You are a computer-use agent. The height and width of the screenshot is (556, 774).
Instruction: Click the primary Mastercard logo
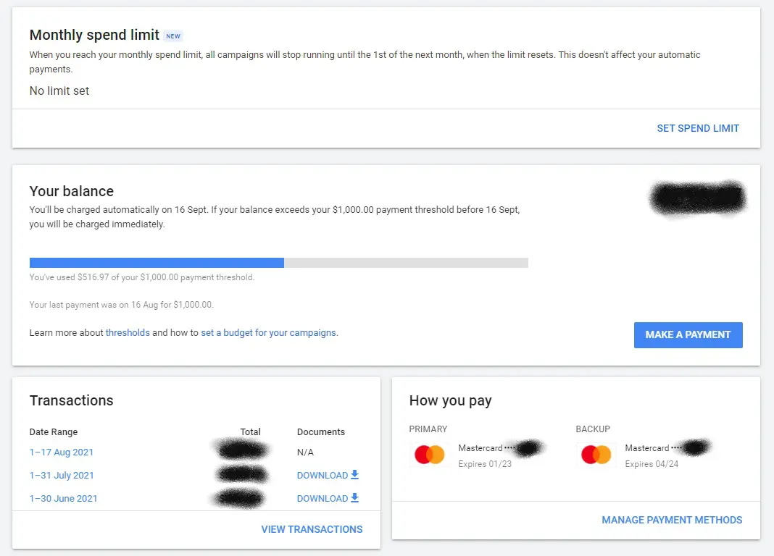click(x=429, y=455)
